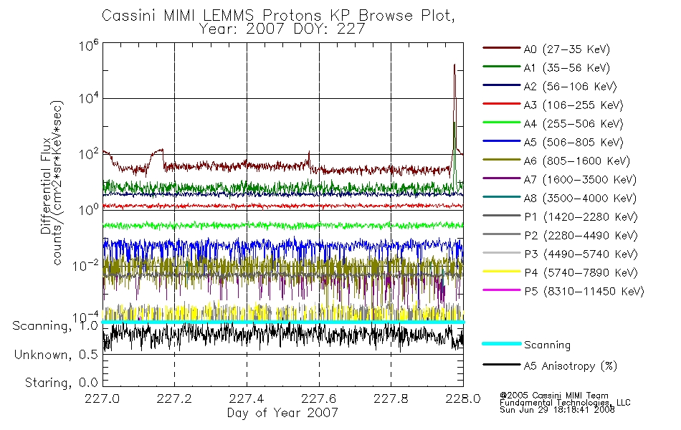Click the plot title line 'Cassini MIMI LEMMS Protons'
This screenshot has height=430, width=681.
click(278, 16)
